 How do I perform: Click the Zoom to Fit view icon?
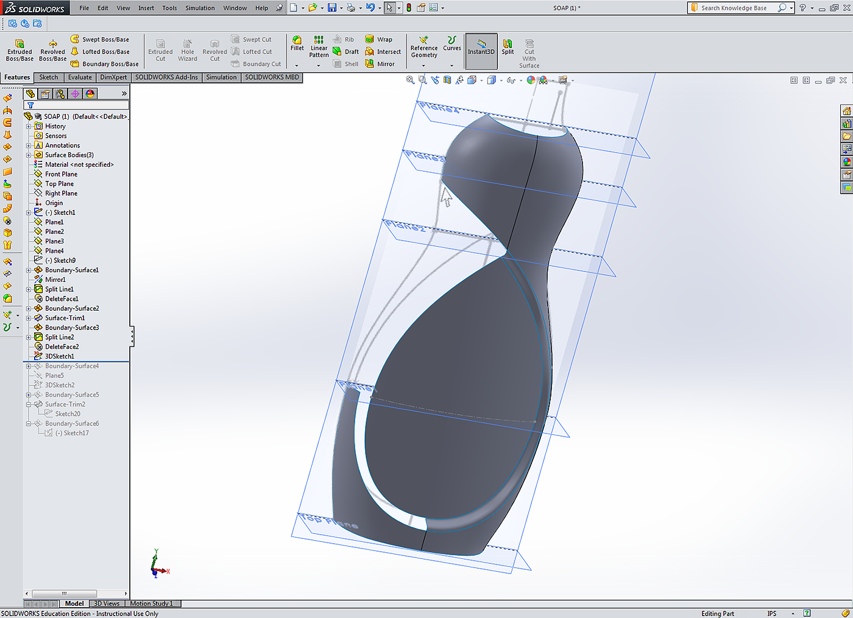pyautogui.click(x=411, y=80)
